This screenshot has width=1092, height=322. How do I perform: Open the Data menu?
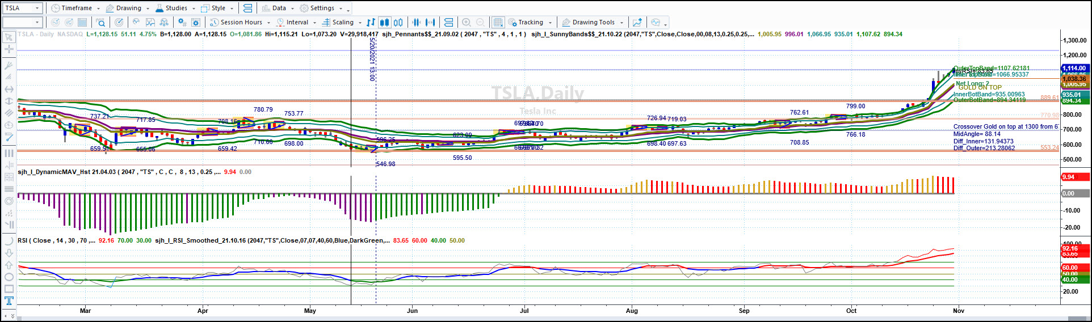[278, 8]
